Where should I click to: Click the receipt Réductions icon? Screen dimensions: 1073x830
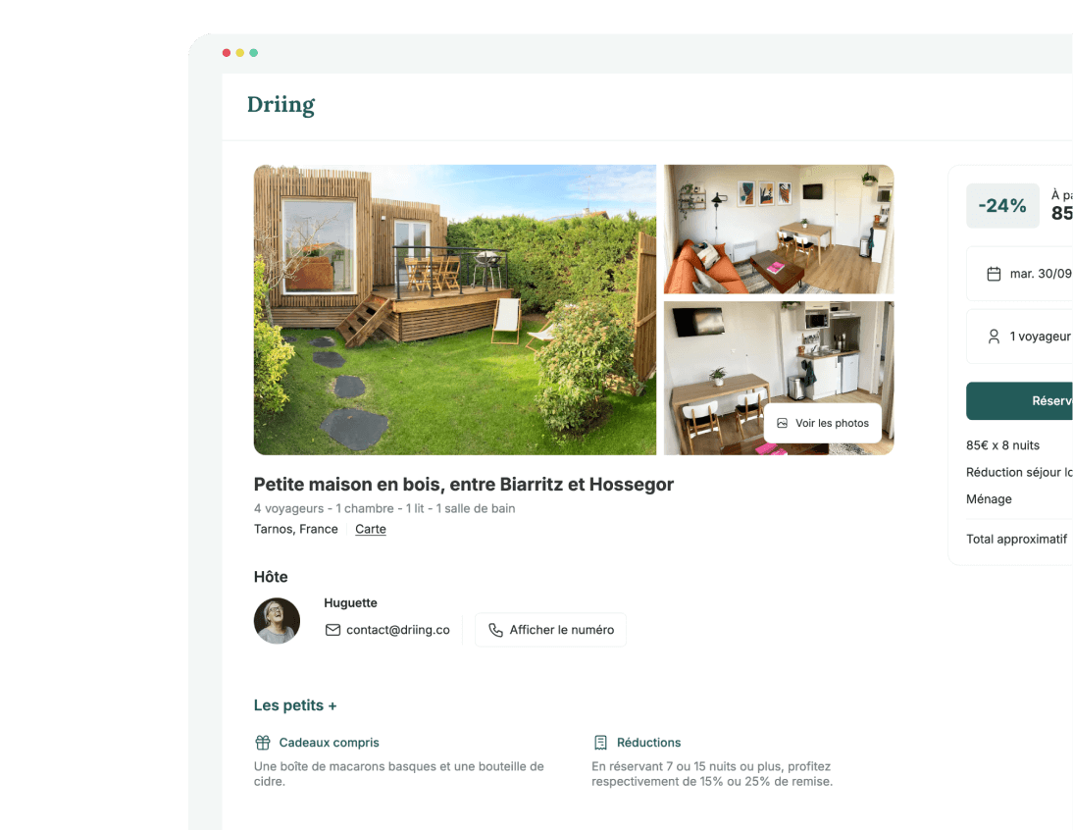pyautogui.click(x=601, y=743)
